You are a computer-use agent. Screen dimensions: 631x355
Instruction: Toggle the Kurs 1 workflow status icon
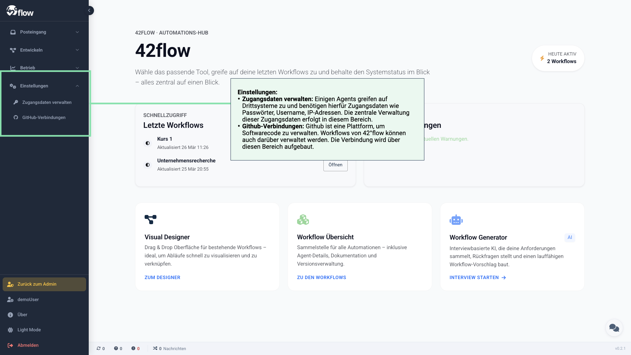point(148,143)
